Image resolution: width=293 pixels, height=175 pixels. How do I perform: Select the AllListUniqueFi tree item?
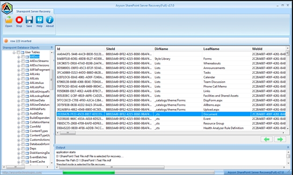pyautogui.click(x=40, y=91)
